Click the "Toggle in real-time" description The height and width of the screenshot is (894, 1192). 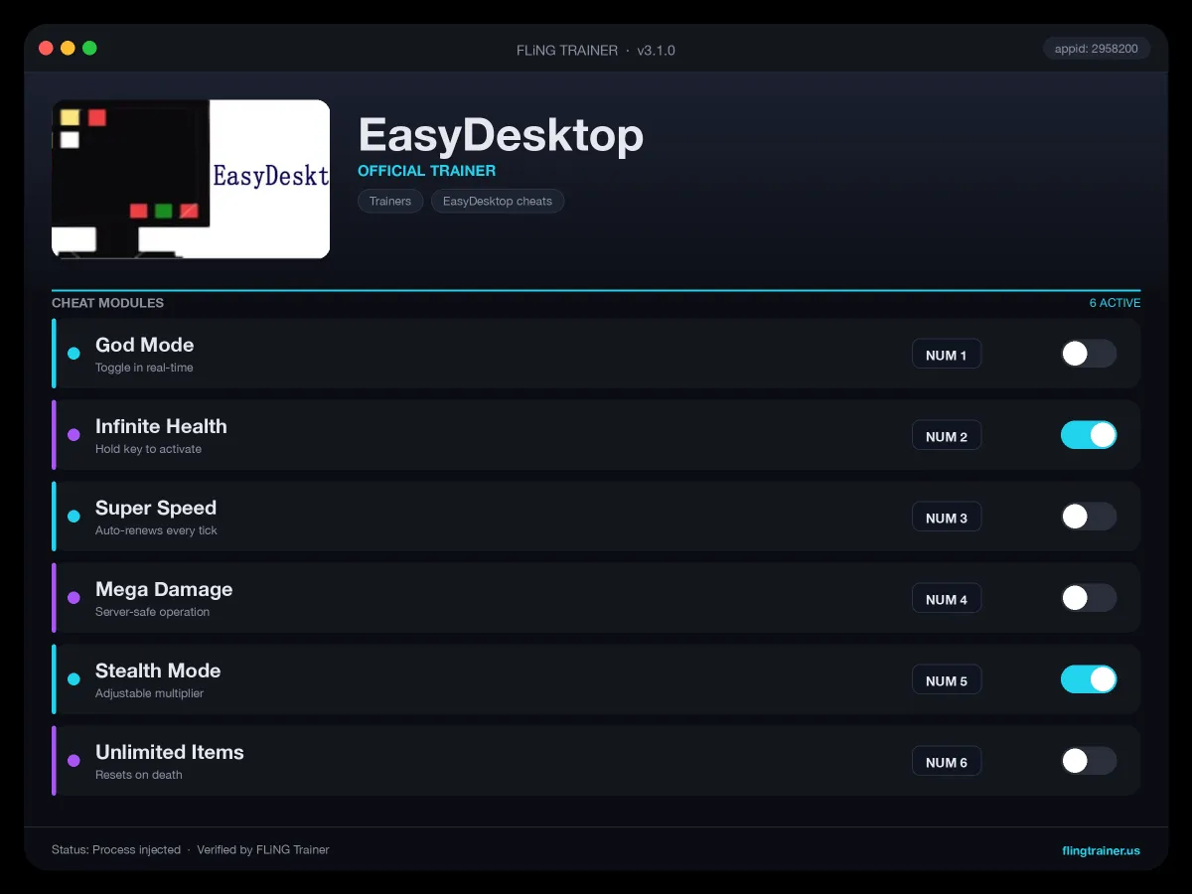click(144, 368)
